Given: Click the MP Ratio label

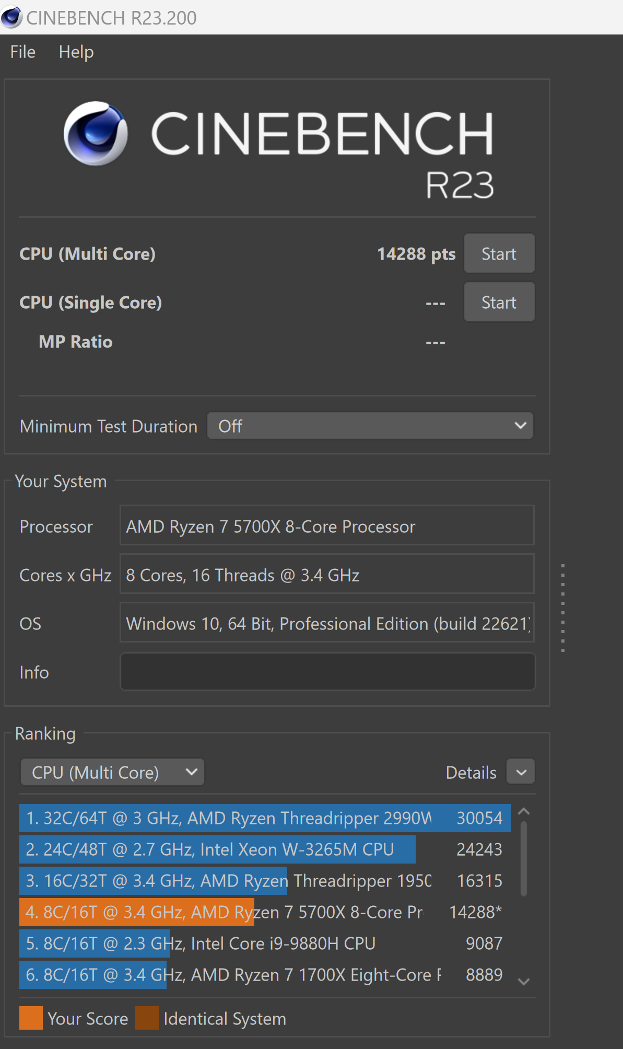Looking at the screenshot, I should 76,342.
